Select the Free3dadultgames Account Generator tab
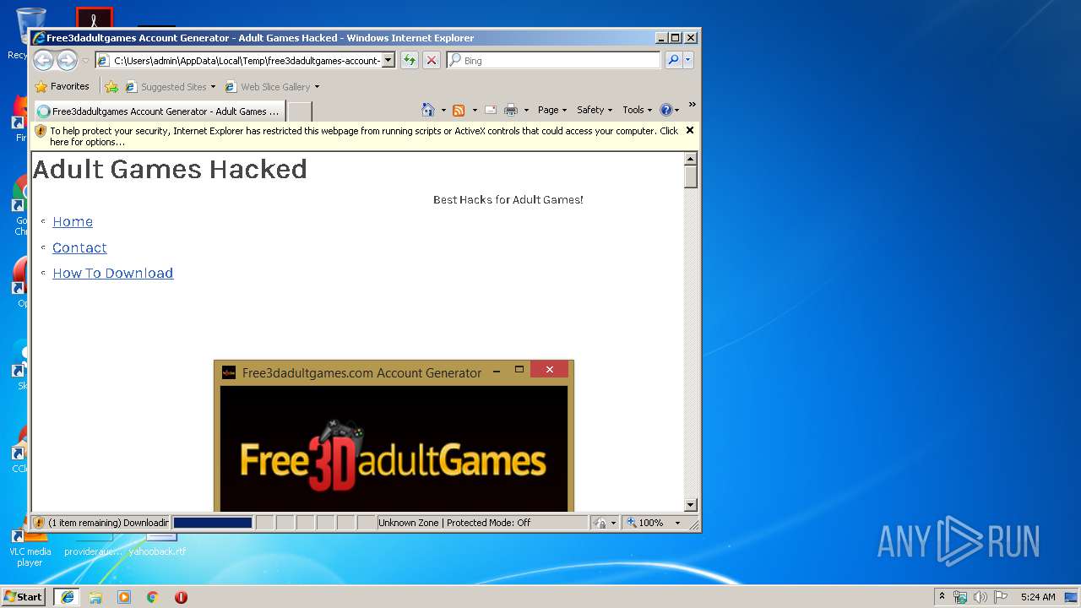 point(159,111)
